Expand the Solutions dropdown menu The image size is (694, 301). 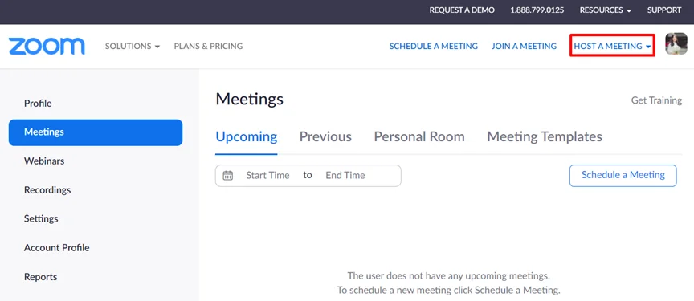[x=133, y=46]
